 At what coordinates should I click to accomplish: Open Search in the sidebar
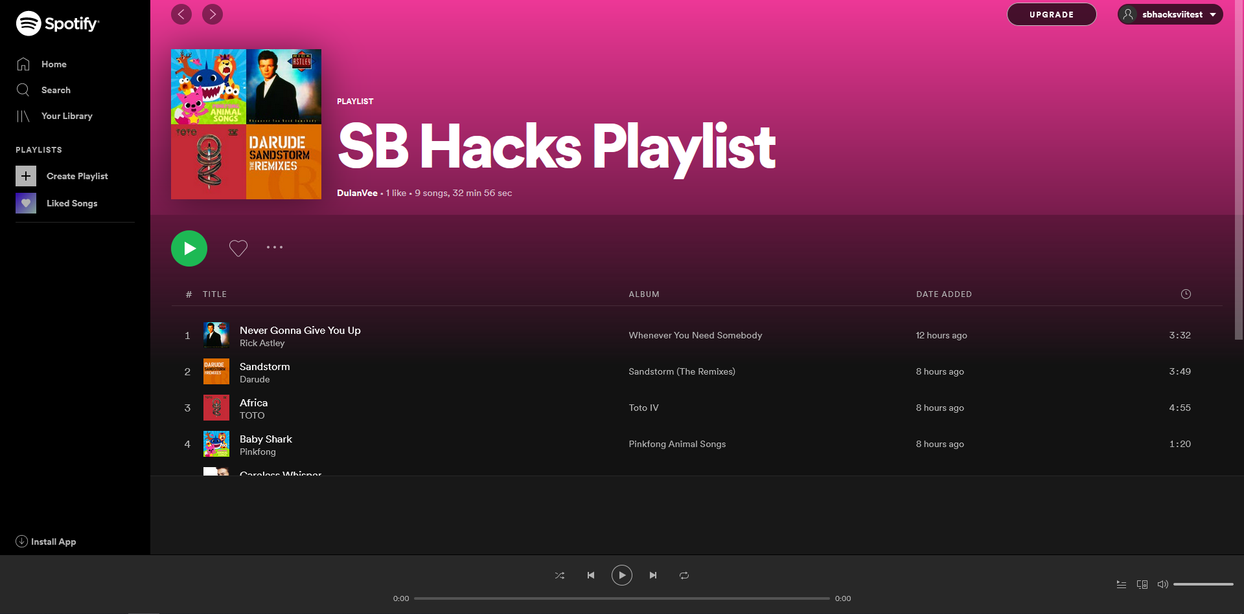[x=43, y=90]
